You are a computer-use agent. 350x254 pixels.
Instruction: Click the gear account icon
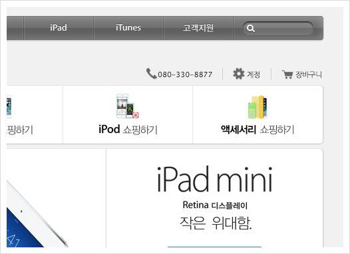tap(239, 74)
